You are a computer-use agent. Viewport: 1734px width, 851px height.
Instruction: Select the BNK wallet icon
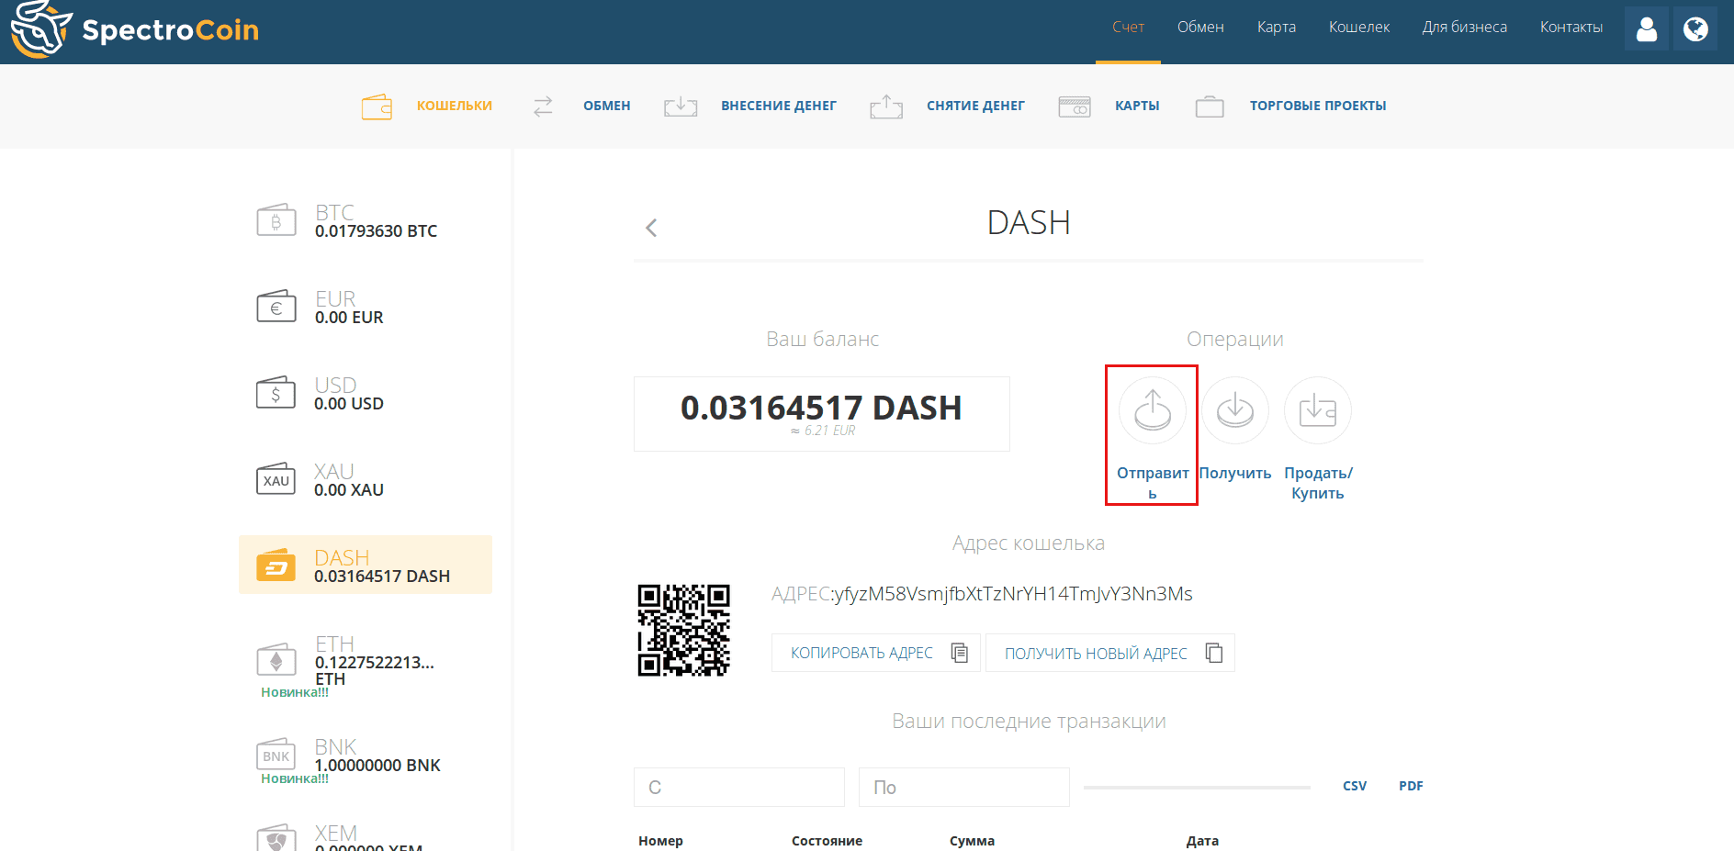click(x=276, y=755)
